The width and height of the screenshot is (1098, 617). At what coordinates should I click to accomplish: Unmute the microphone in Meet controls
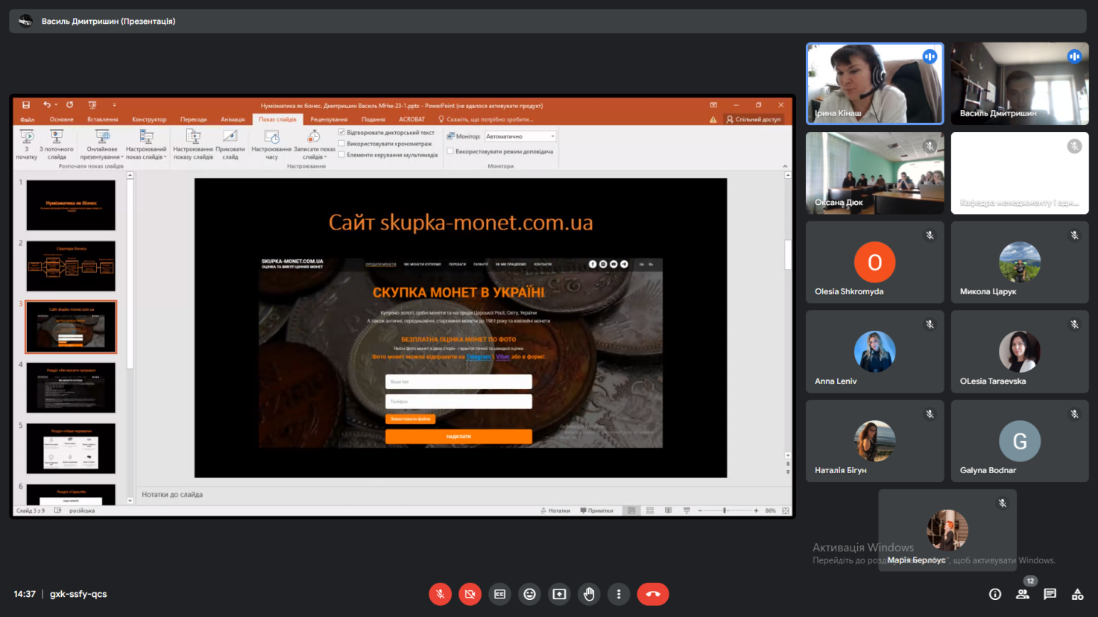[x=440, y=594]
